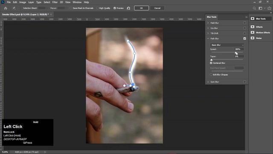This screenshot has height=154, width=273.
Task: Click the Speed percentage input field
Action: coord(239,49)
